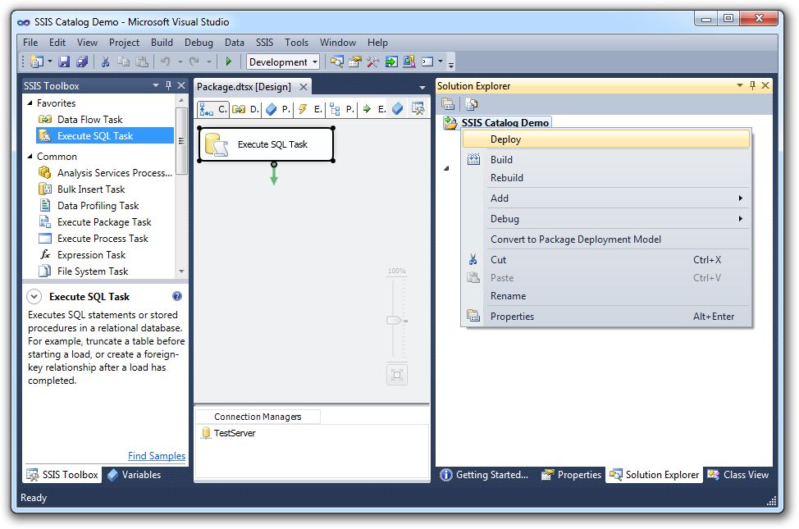Click Solution Explorer Show All Files icon
This screenshot has width=799, height=529.
[472, 104]
